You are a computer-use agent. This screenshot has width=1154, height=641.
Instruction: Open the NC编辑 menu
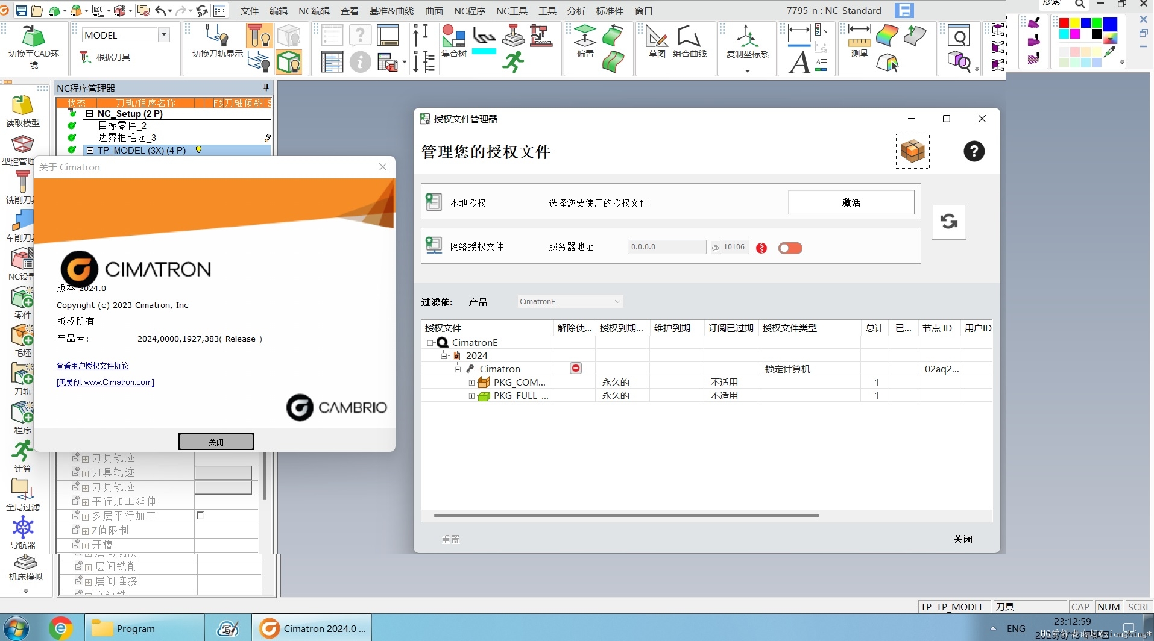(314, 11)
